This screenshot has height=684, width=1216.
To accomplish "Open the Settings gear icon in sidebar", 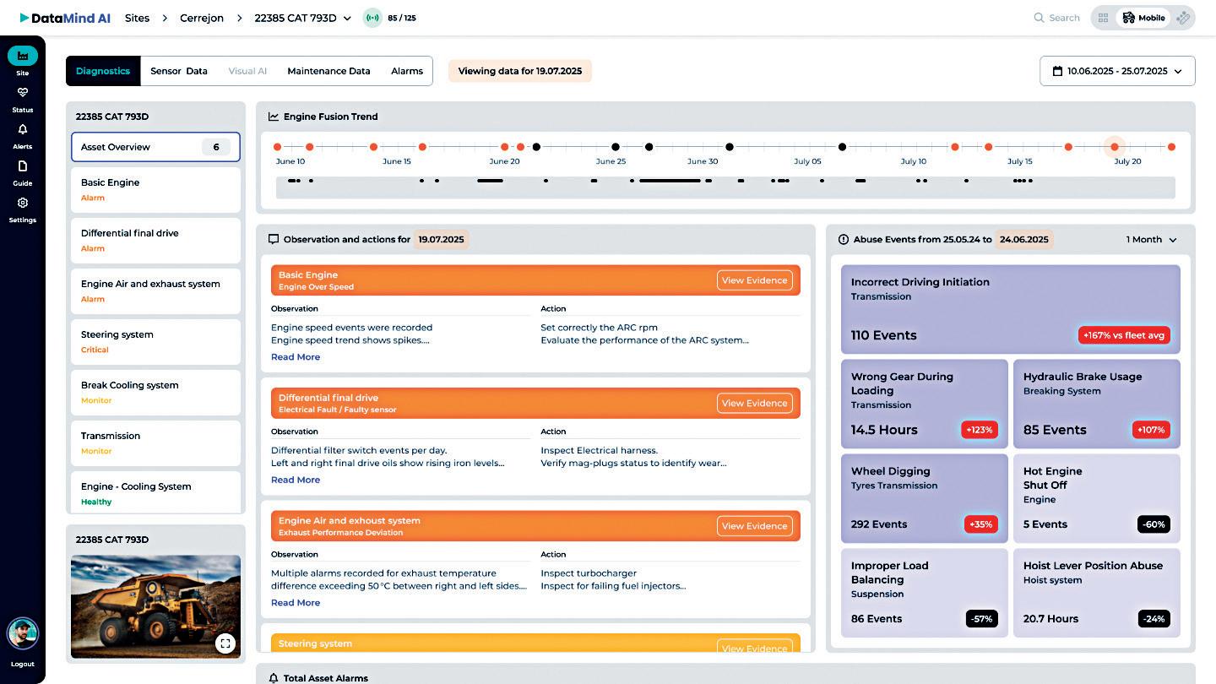I will point(23,203).
